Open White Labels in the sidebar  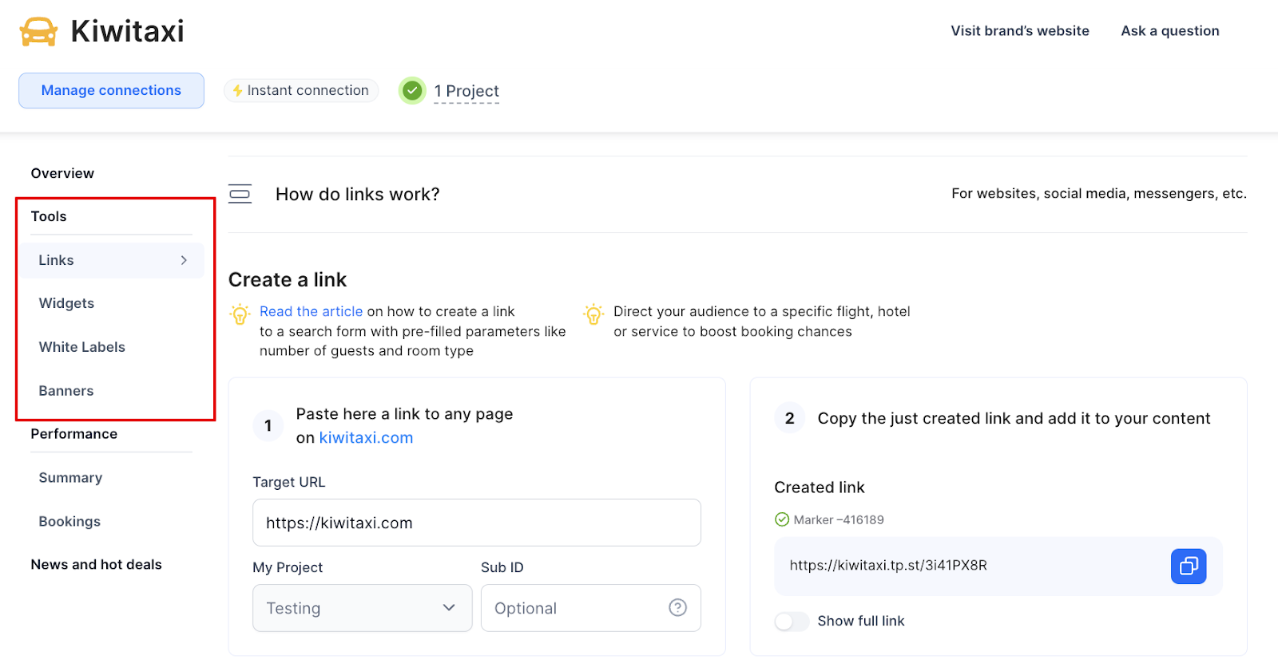click(81, 347)
